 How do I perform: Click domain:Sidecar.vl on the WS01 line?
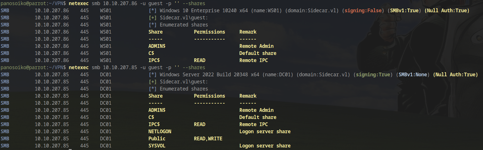pos(312,11)
